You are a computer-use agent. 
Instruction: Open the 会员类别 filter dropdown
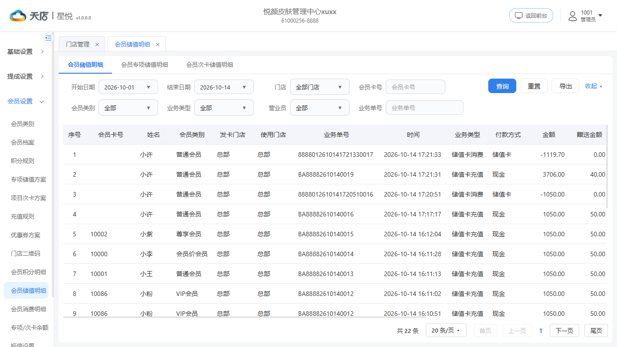(x=128, y=108)
